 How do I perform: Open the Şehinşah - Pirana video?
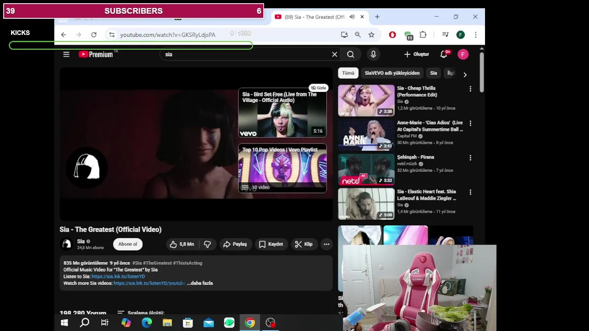point(416,157)
